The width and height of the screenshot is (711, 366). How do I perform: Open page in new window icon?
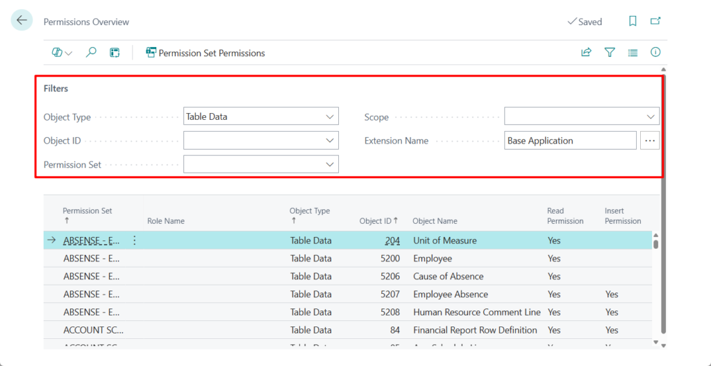click(x=655, y=21)
